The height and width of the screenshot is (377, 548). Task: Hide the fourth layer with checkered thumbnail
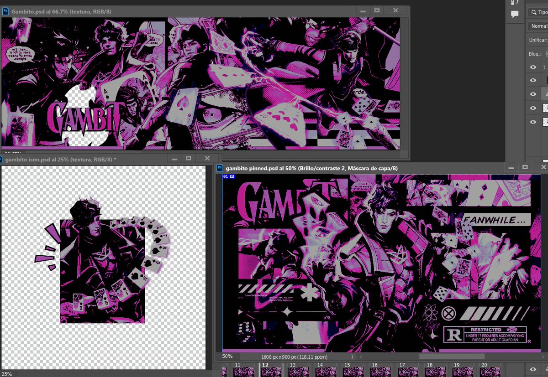click(533, 108)
